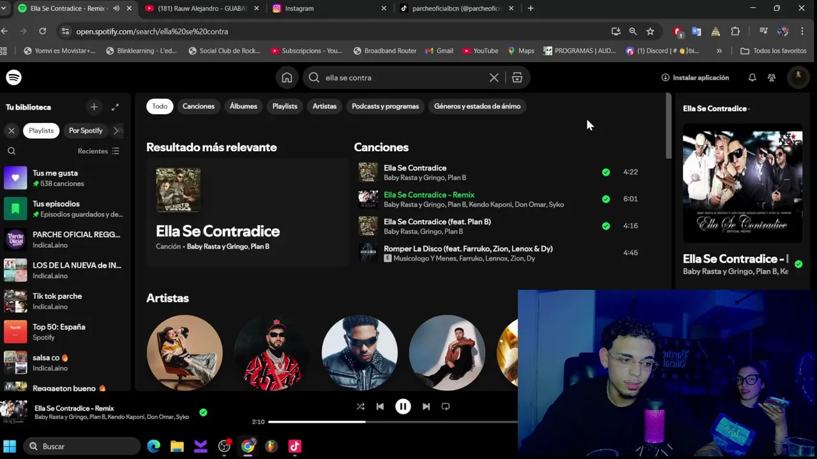Image resolution: width=817 pixels, height=459 pixels.
Task: Search in Tu biblioteca magnifier icon
Action: coord(11,151)
